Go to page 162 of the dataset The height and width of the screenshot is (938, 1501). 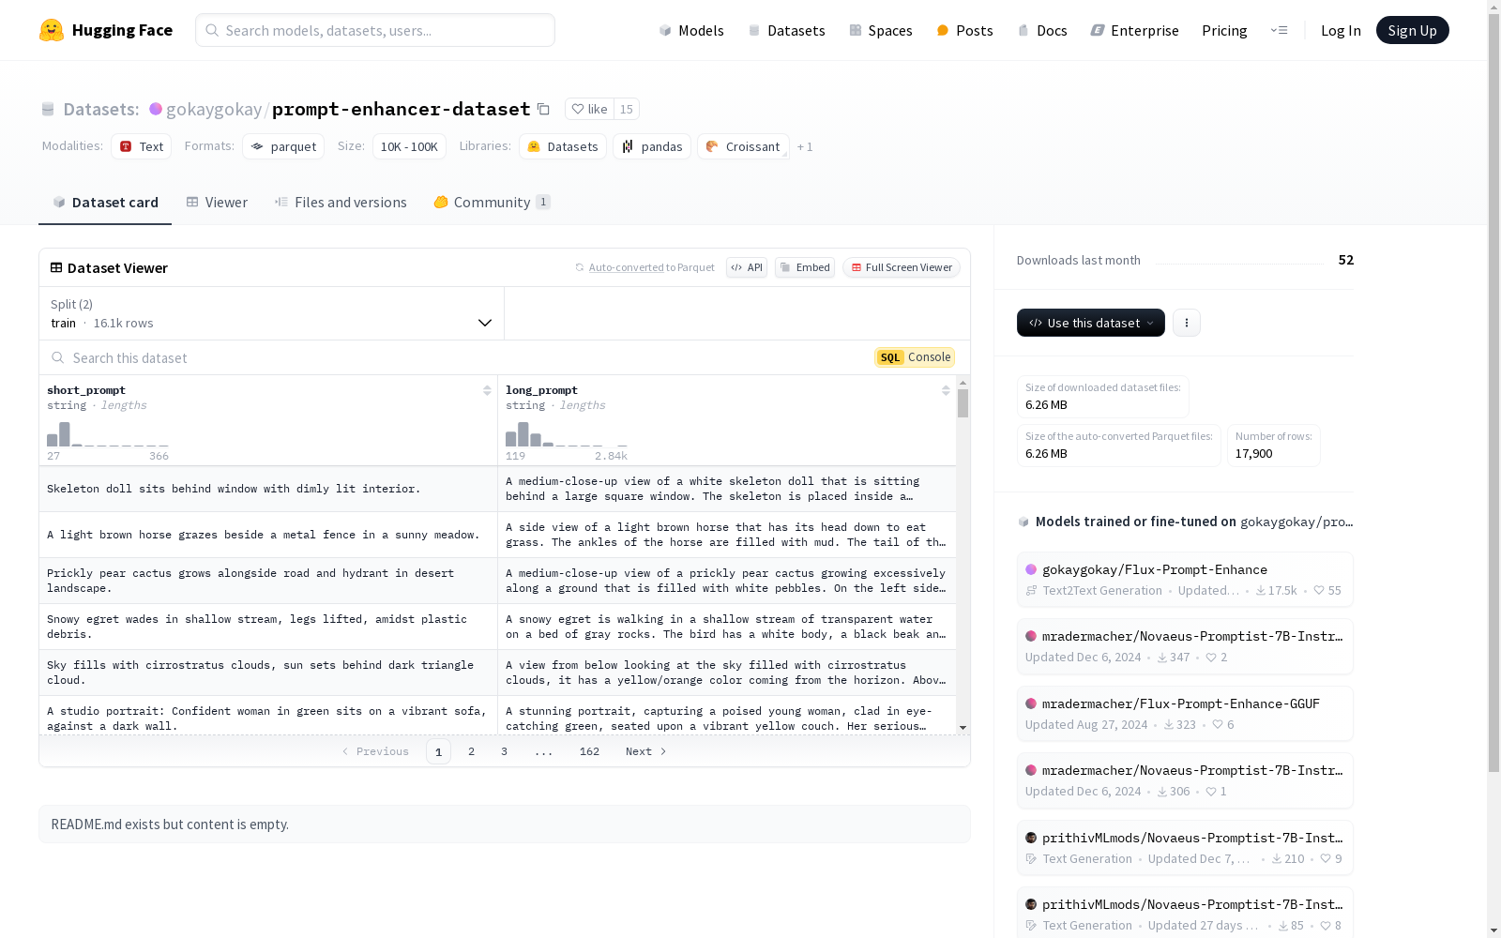tap(589, 751)
